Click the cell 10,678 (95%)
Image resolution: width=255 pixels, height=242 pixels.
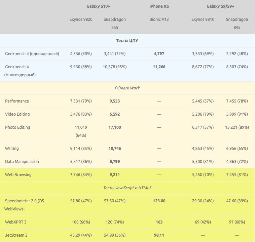[x=115, y=67]
